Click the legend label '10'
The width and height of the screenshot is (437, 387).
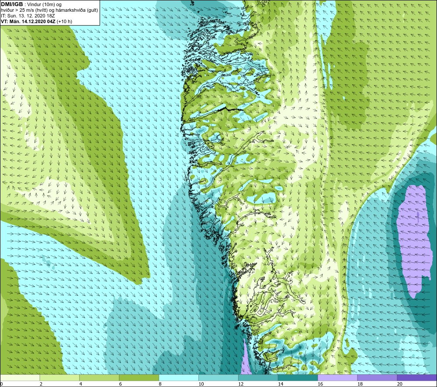[201, 384]
